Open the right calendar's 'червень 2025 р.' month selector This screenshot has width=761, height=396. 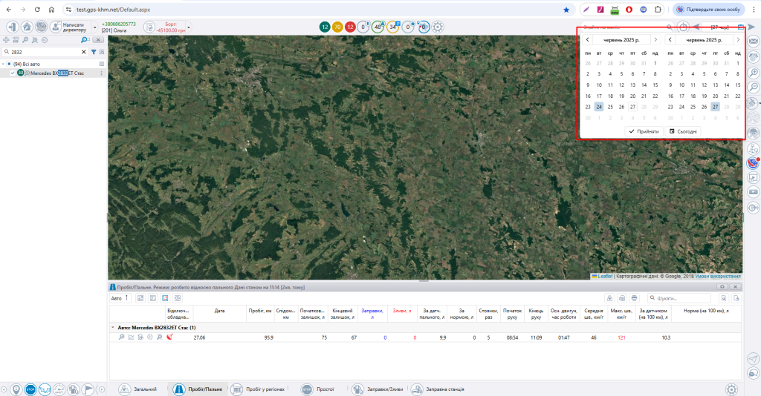(704, 40)
